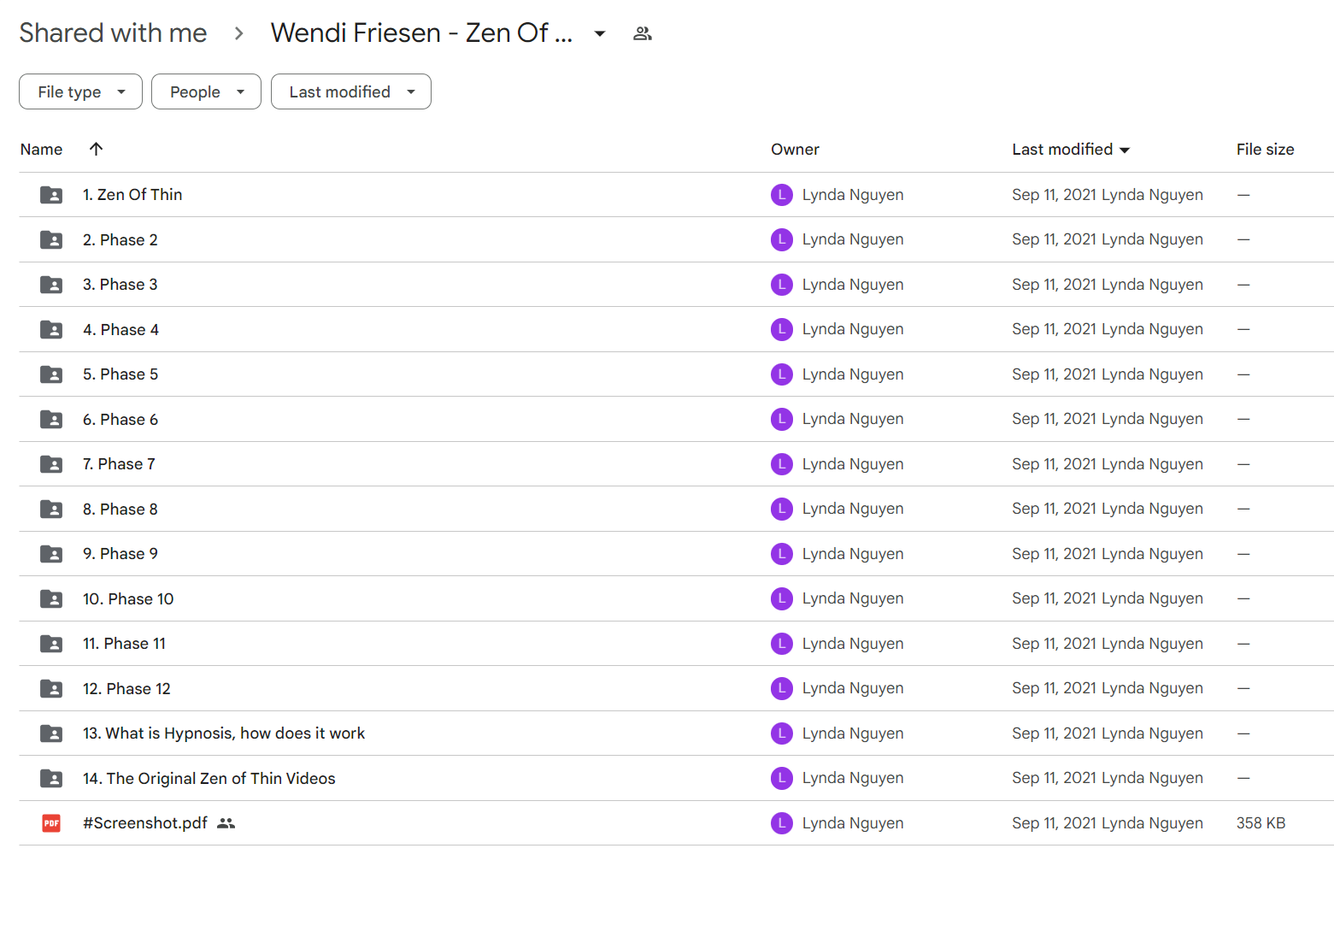Sort by the Name column header
The height and width of the screenshot is (925, 1334).
point(41,149)
